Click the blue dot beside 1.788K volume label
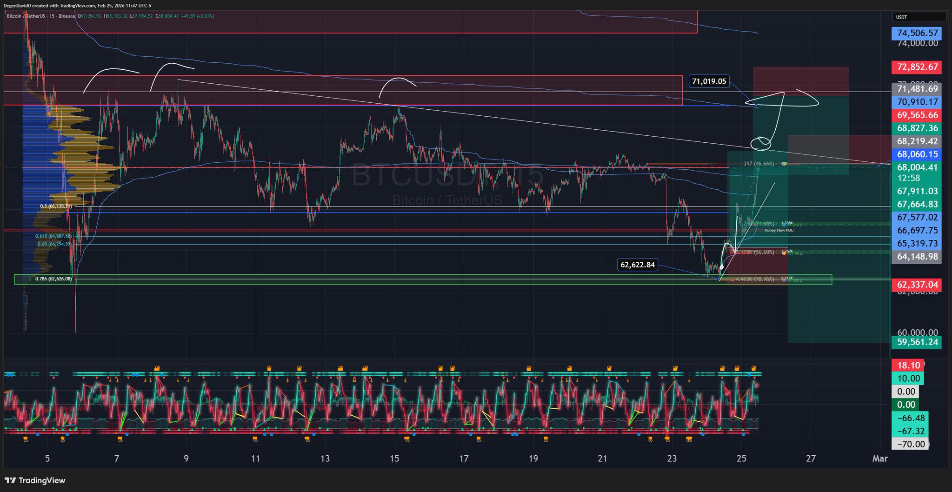This screenshot has width=952, height=492. point(784,225)
